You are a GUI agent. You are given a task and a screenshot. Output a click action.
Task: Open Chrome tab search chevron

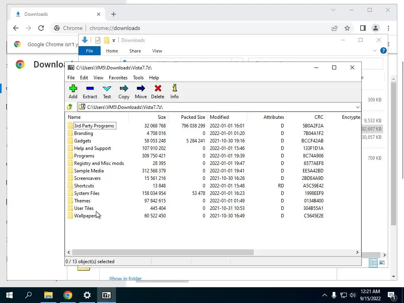(x=333, y=10)
